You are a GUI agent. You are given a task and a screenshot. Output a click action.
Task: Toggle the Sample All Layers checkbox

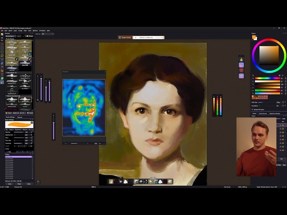pos(252,109)
